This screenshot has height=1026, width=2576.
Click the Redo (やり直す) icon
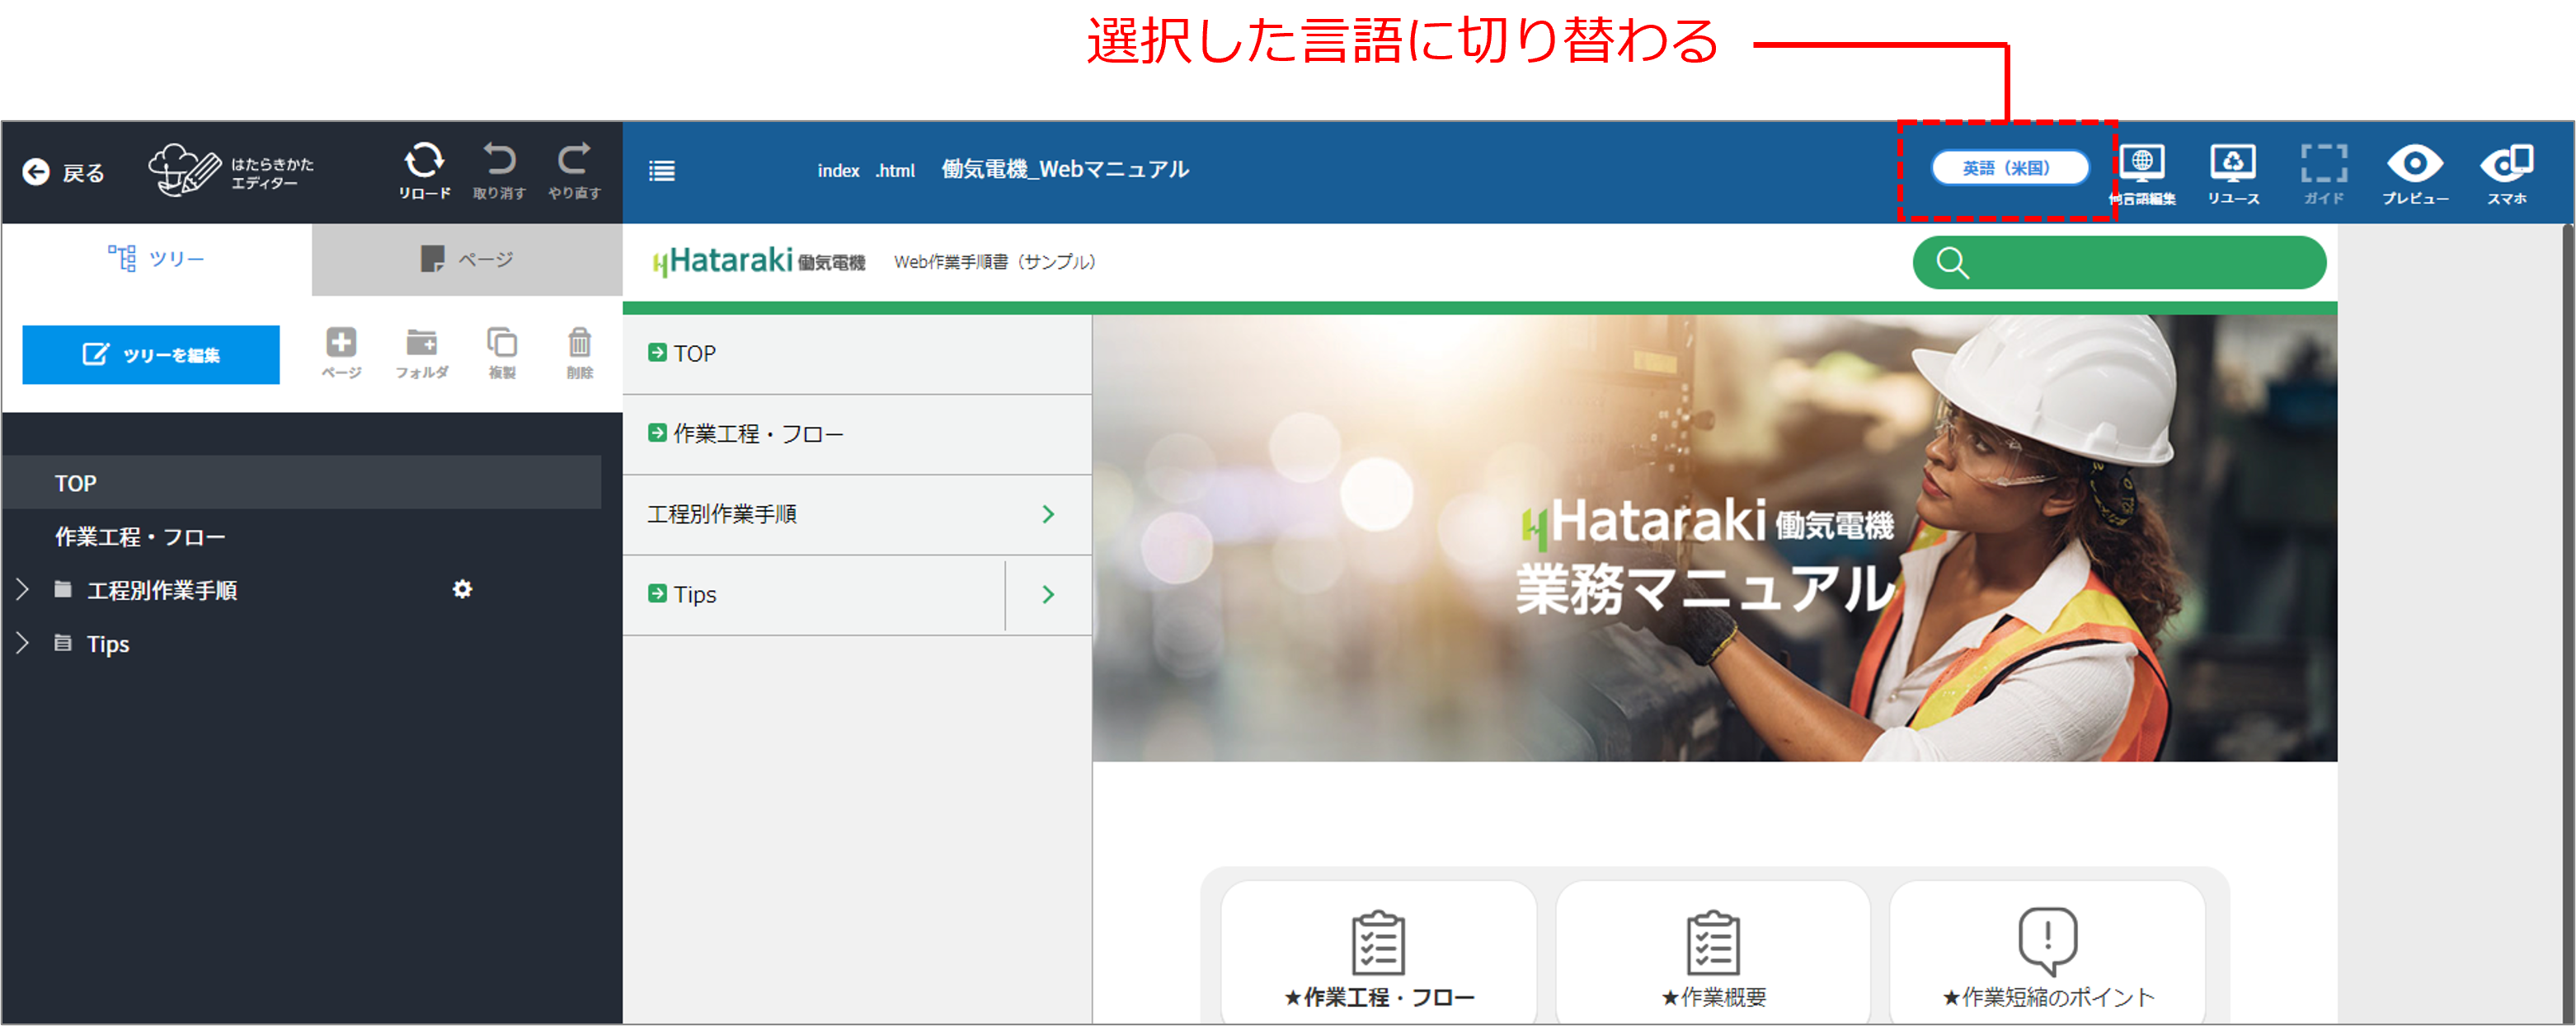click(574, 162)
